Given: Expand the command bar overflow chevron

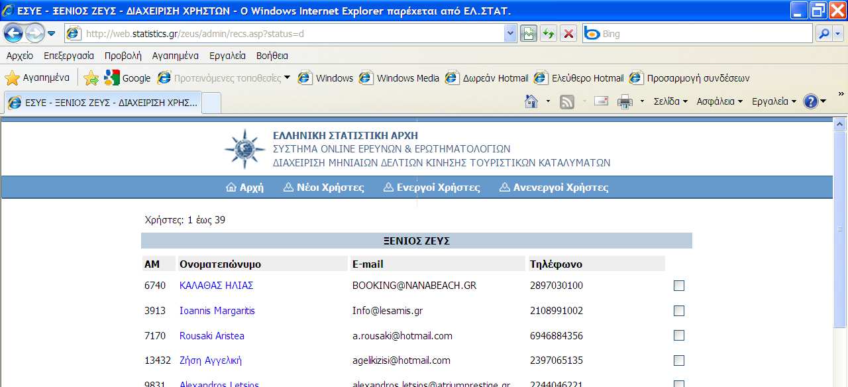Looking at the screenshot, I should (841, 94).
